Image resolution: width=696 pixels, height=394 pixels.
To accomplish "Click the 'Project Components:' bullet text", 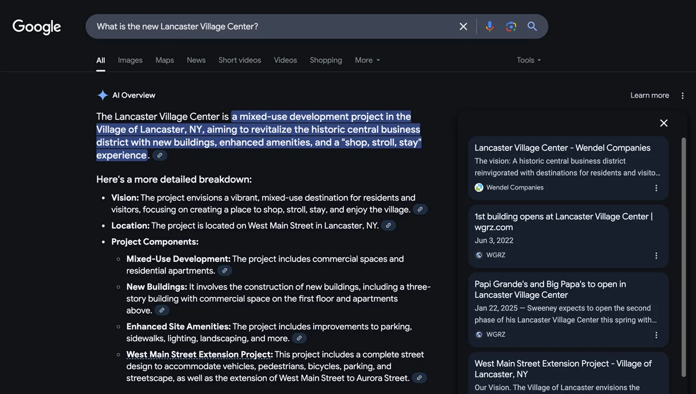I will click(x=155, y=242).
